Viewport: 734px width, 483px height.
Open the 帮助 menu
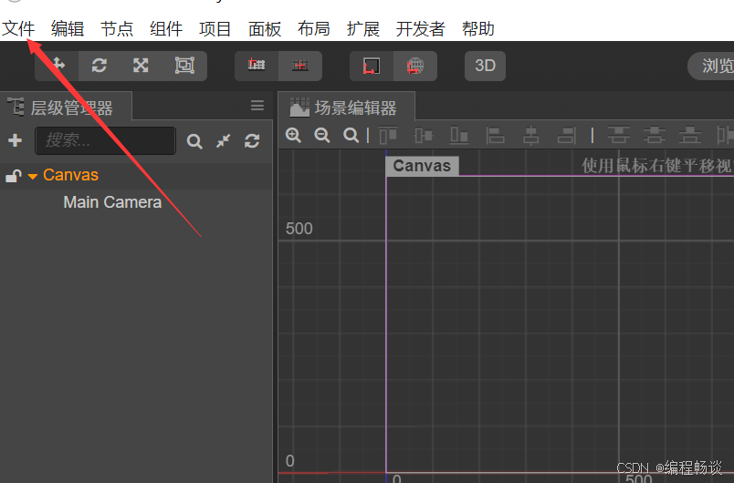point(478,29)
